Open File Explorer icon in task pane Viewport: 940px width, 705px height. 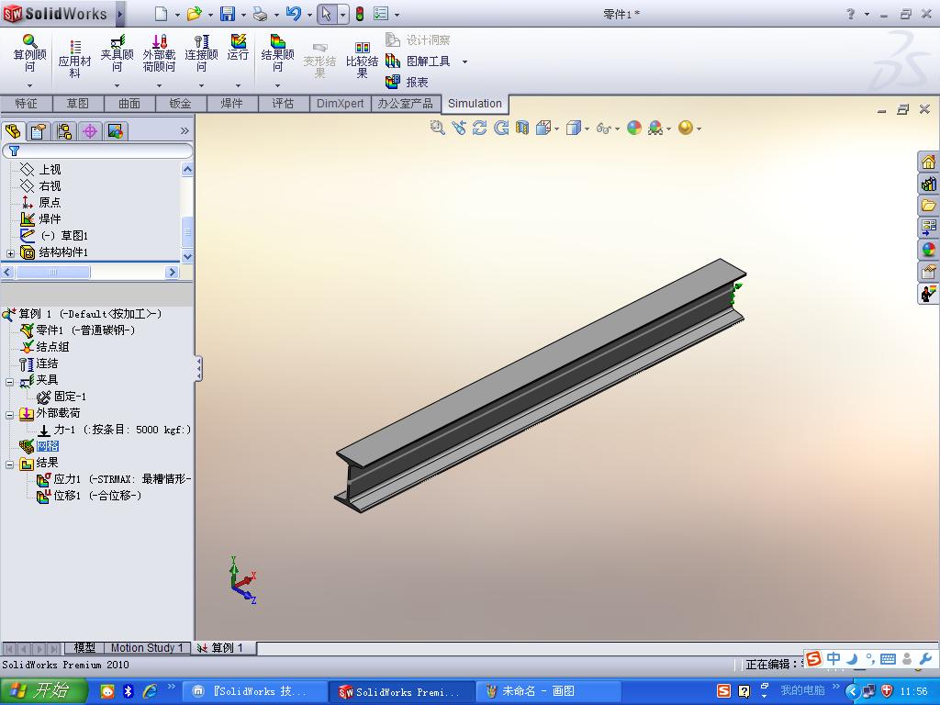click(x=929, y=206)
